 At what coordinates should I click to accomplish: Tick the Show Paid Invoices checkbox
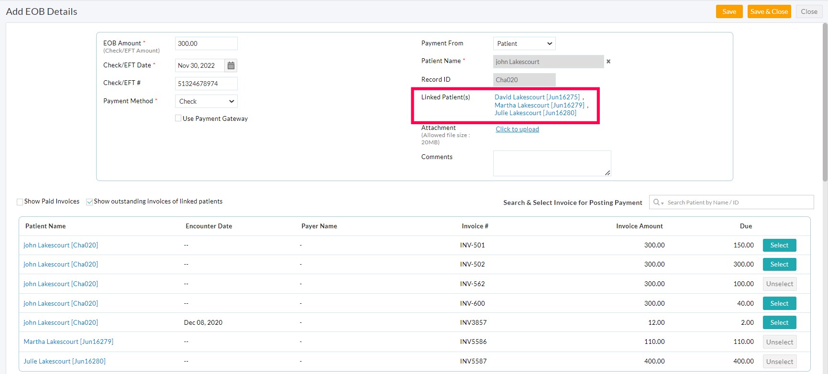(20, 202)
